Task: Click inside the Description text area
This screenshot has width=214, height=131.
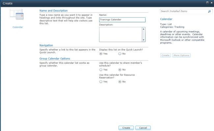Action: tap(120, 34)
